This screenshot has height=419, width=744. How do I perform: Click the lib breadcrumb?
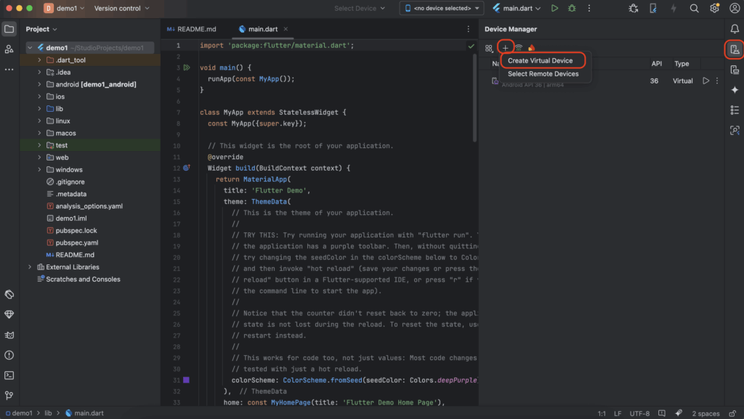[x=48, y=413]
